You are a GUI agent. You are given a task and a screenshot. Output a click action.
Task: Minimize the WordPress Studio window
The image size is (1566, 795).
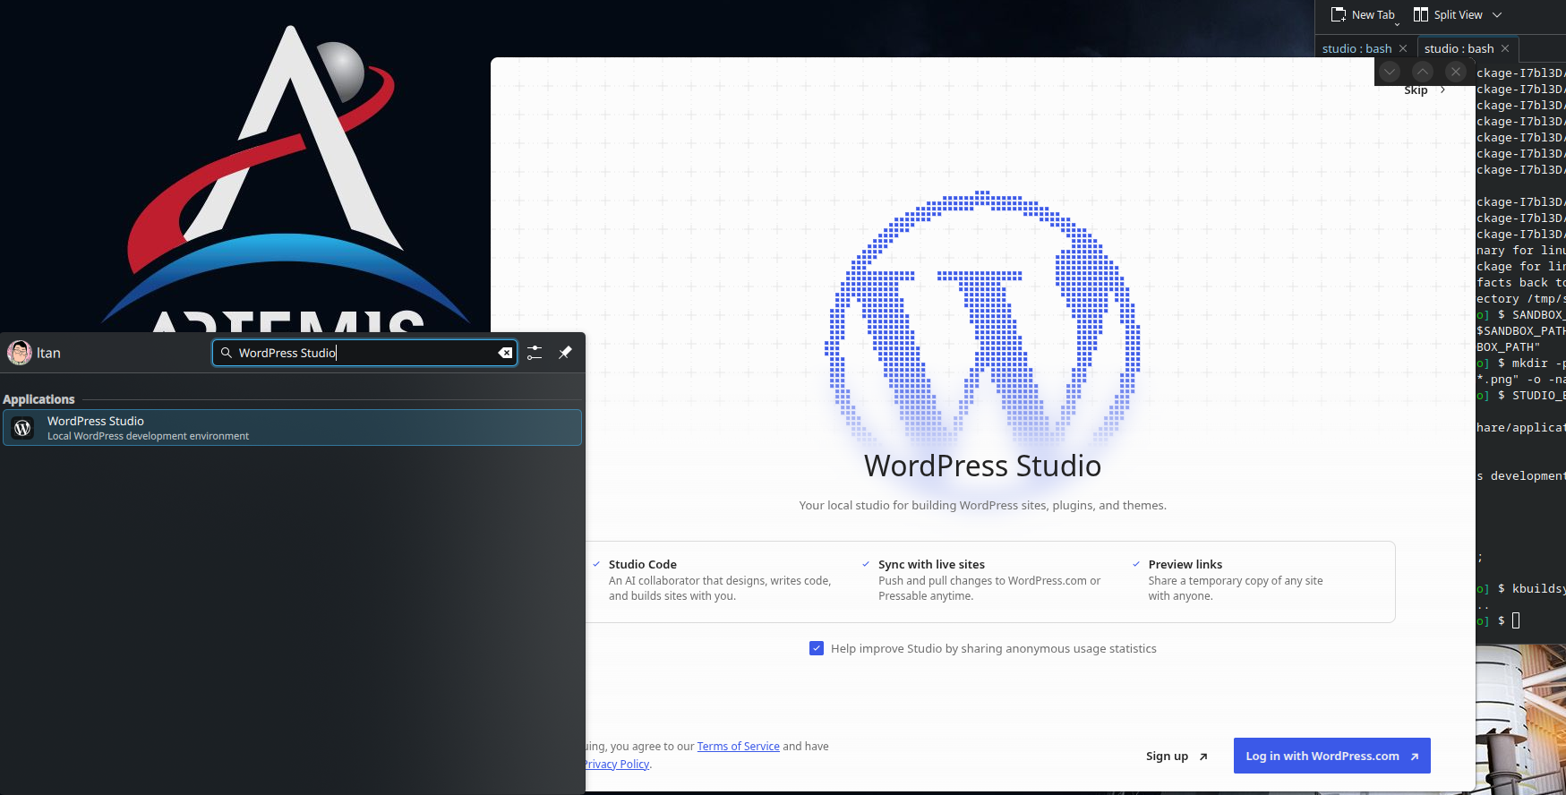click(x=1390, y=72)
